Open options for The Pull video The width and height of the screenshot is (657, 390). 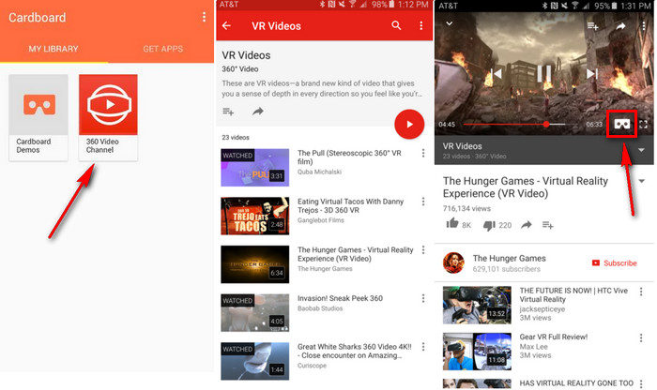(x=423, y=154)
